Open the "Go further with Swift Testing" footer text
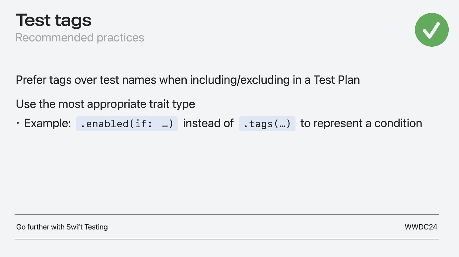The image size is (459, 257). point(62,227)
